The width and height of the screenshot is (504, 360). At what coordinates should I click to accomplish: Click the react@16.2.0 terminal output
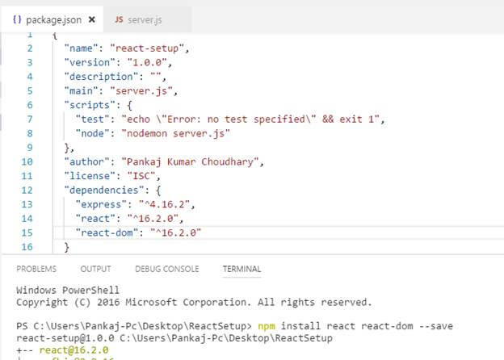[x=73, y=350]
